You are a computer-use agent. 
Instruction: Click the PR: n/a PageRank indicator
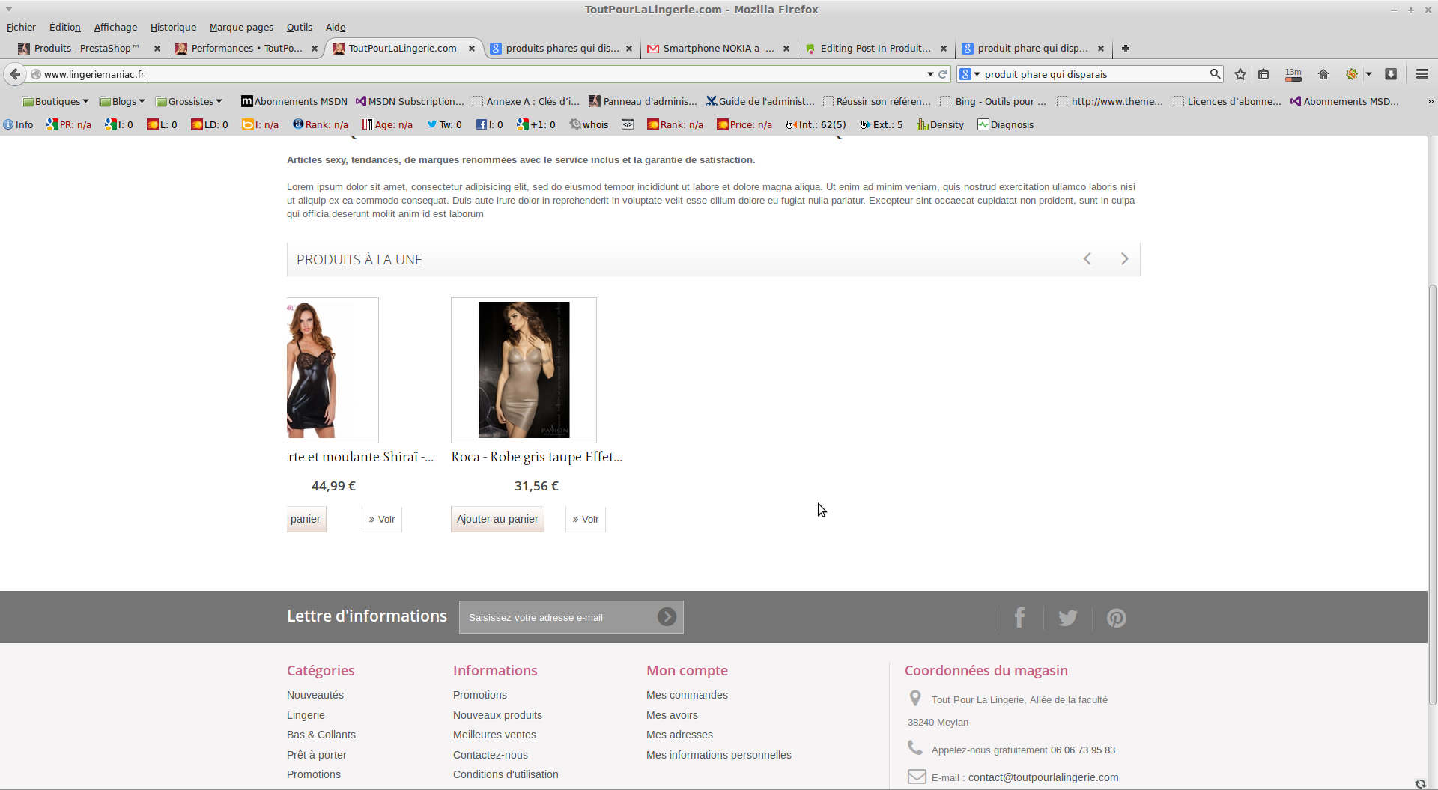point(69,125)
